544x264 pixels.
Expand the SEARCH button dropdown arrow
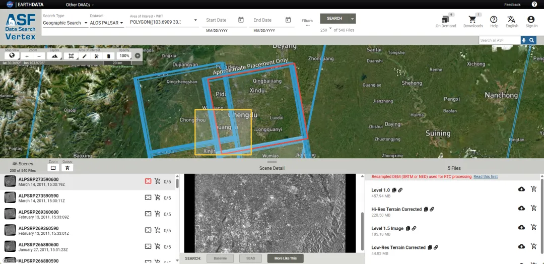click(x=353, y=18)
